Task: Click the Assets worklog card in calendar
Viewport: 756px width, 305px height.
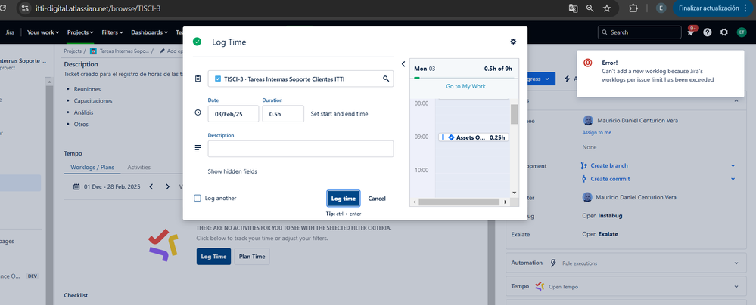Action: point(474,137)
